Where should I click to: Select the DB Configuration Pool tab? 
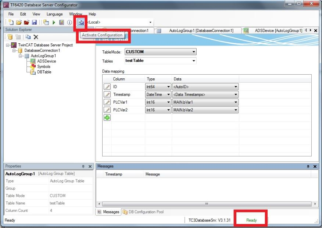[x=143, y=212]
